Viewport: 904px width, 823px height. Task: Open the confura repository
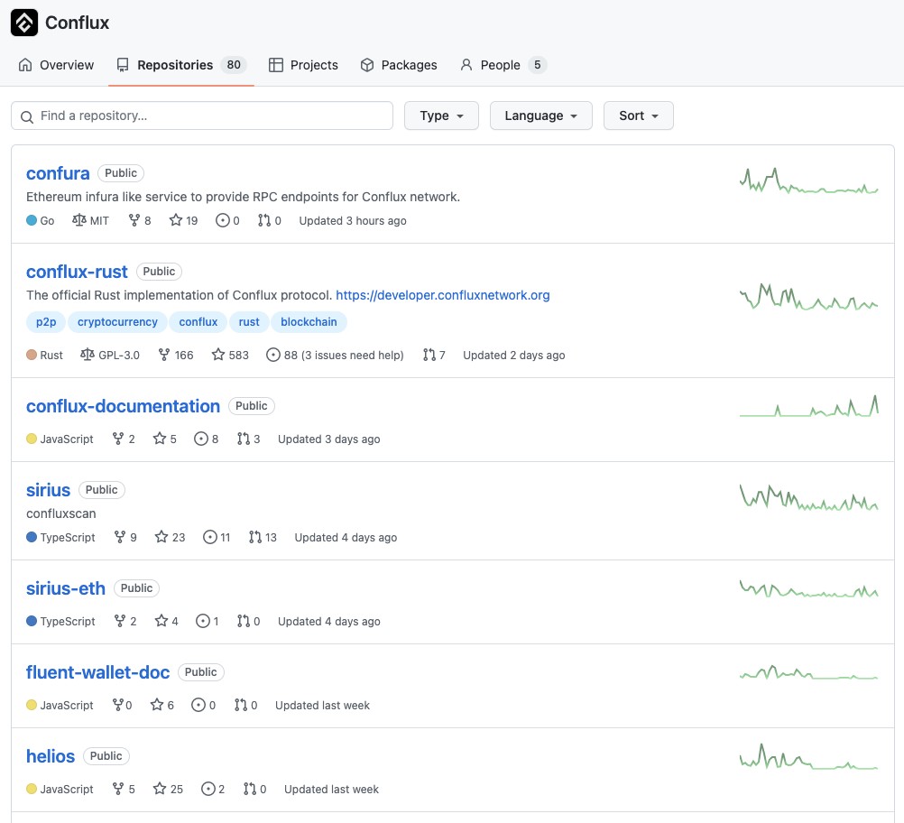[58, 173]
